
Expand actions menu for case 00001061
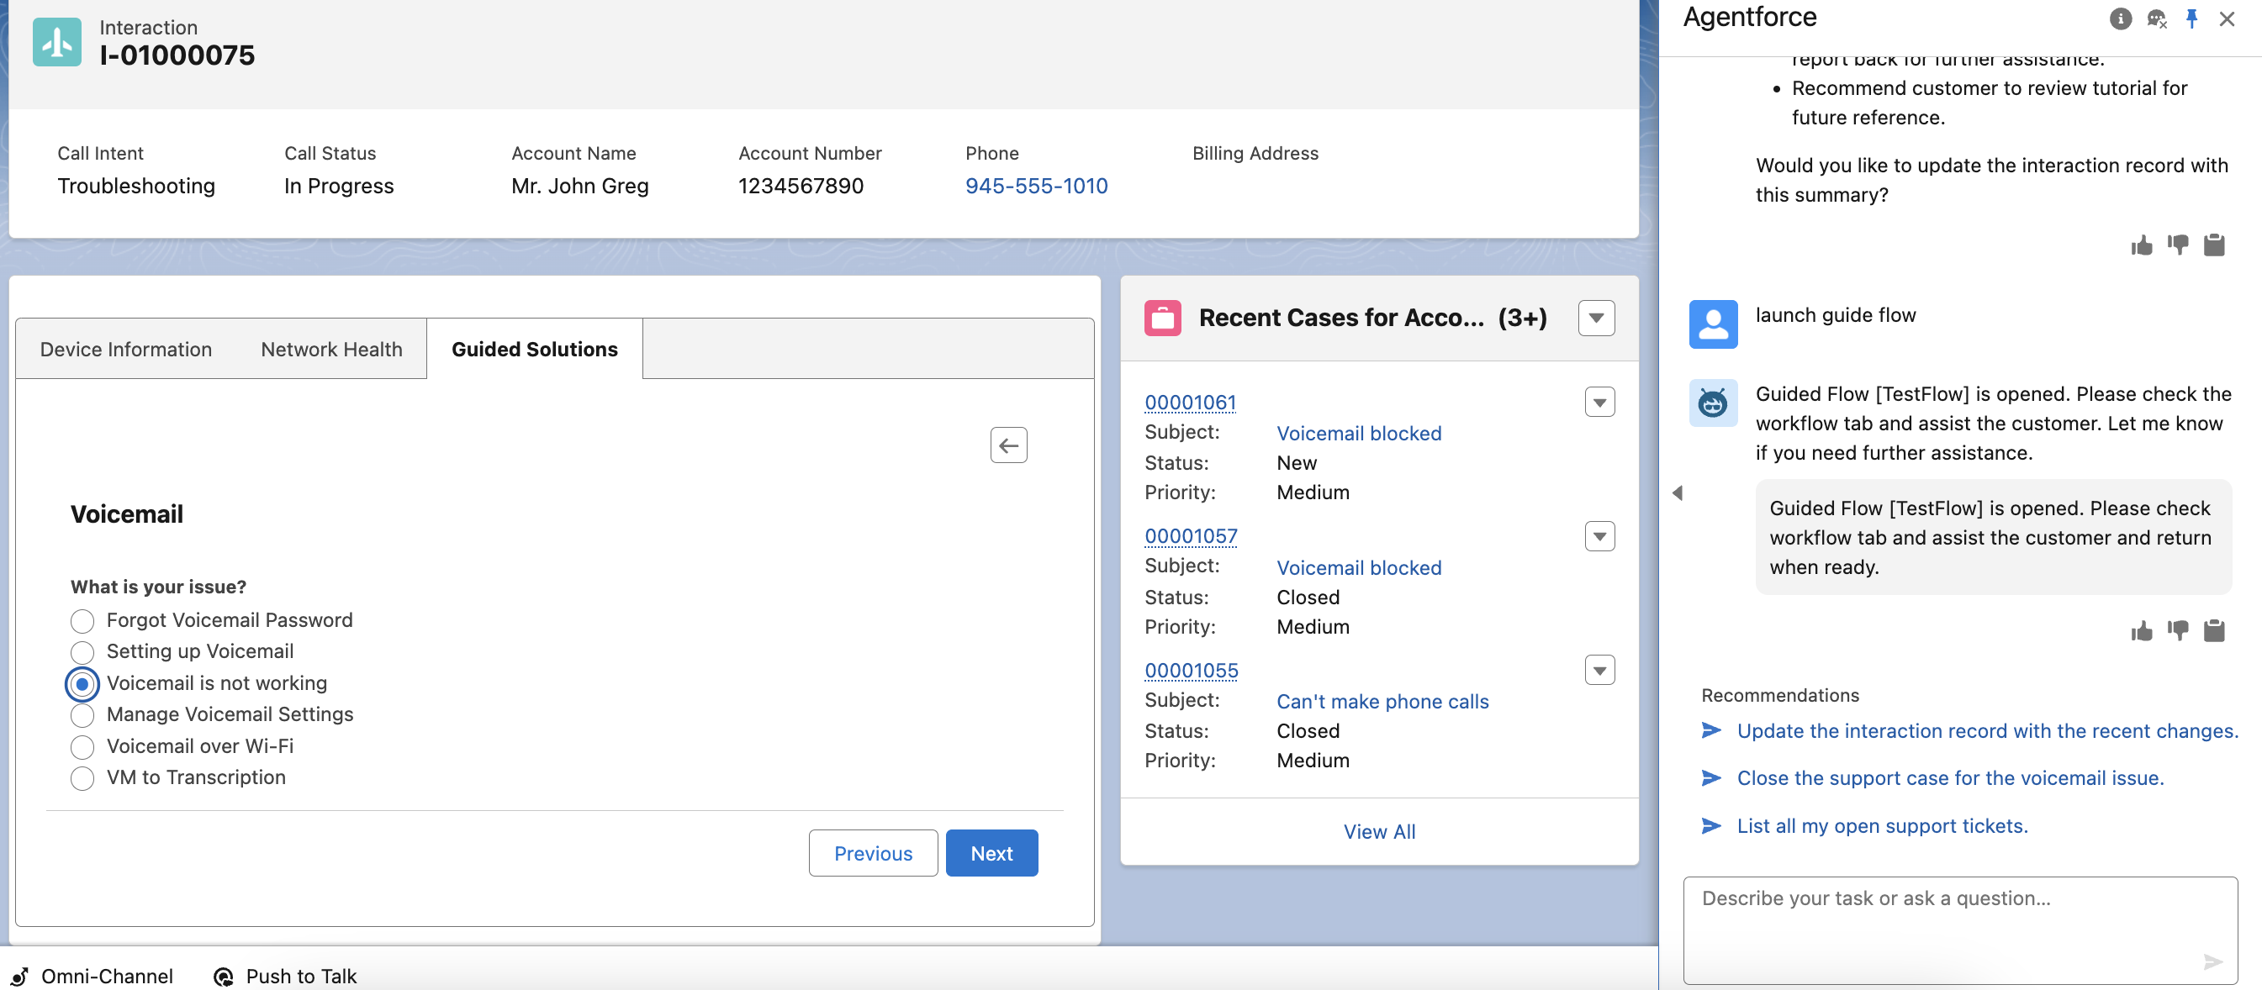pos(1599,402)
